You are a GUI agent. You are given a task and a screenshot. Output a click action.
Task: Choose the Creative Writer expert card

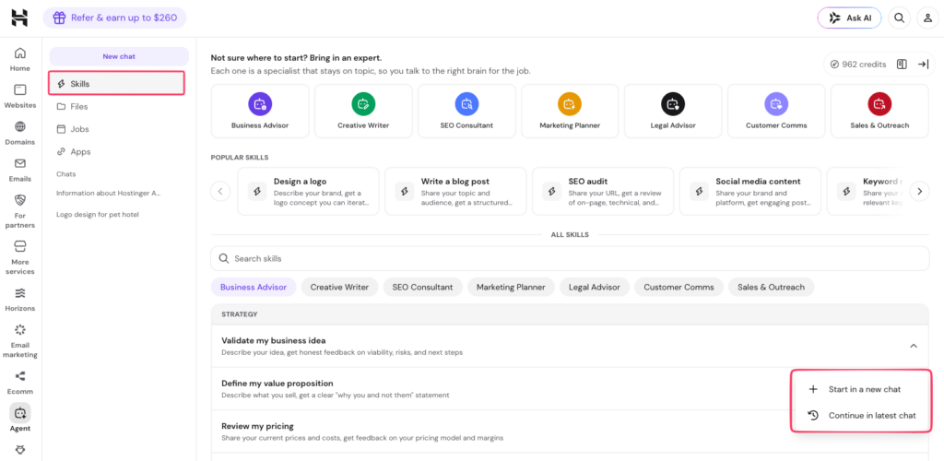pyautogui.click(x=363, y=112)
